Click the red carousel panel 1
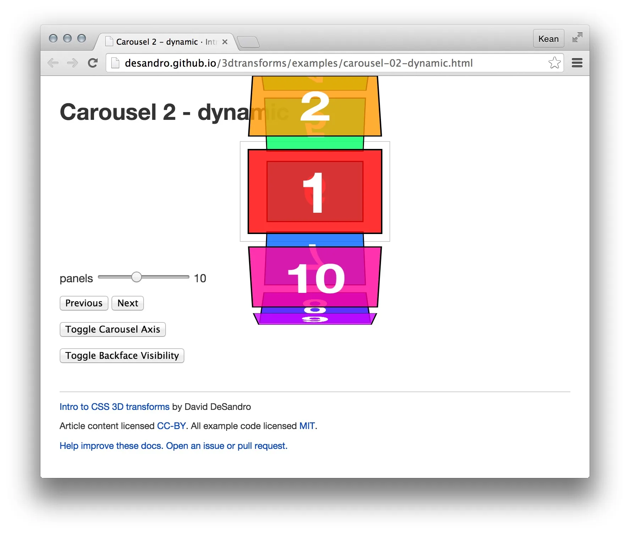 [x=315, y=191]
